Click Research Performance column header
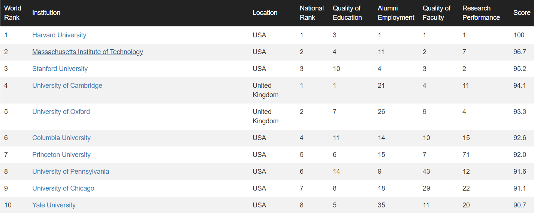This screenshot has width=534, height=213. click(481, 13)
